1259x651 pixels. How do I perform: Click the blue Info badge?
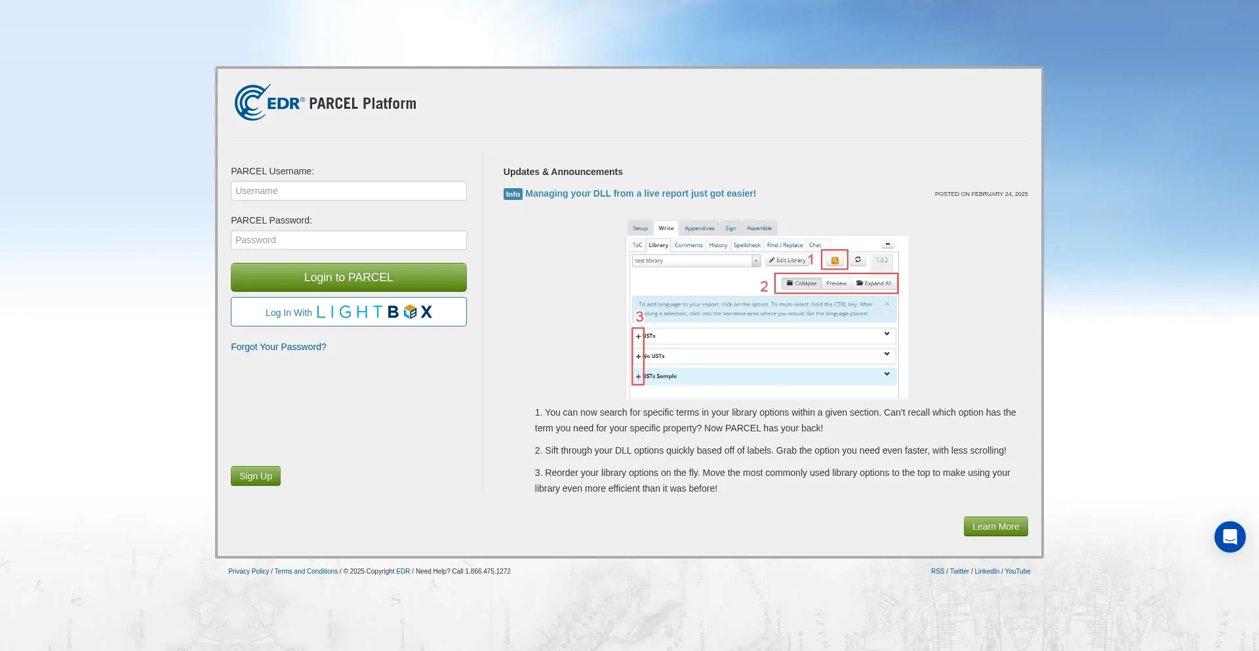coord(513,194)
